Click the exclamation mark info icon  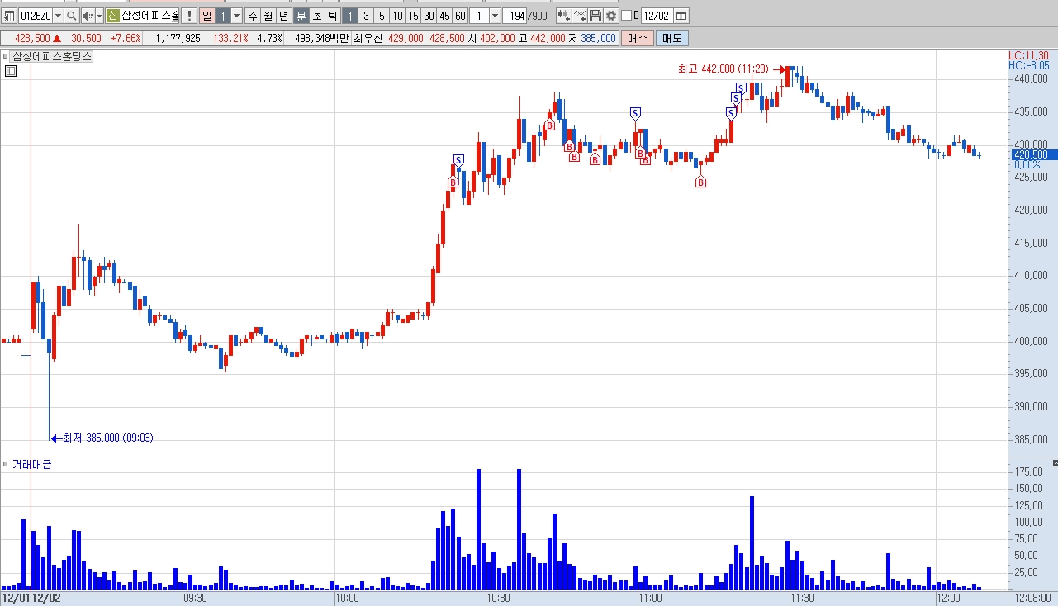188,16
